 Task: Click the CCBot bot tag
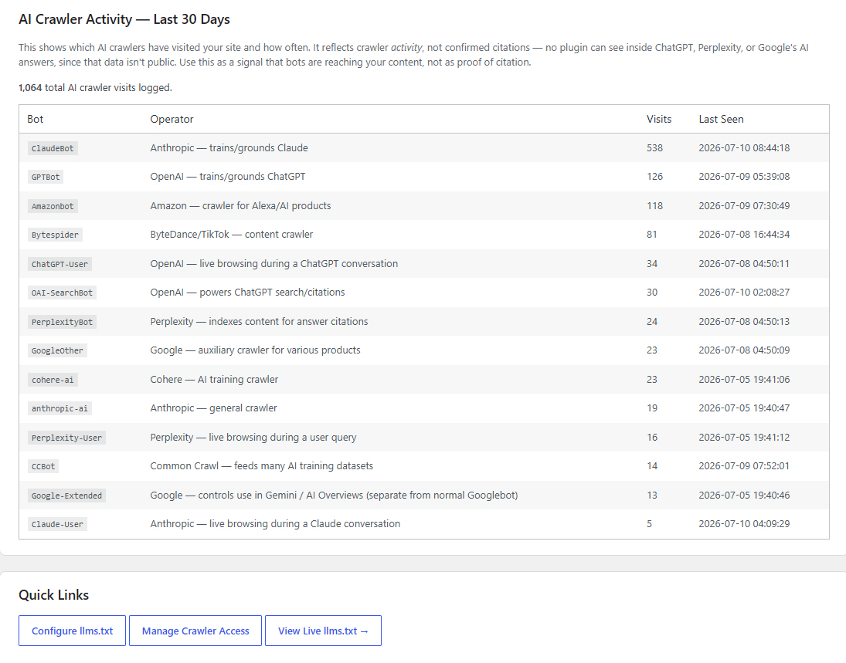(x=43, y=466)
